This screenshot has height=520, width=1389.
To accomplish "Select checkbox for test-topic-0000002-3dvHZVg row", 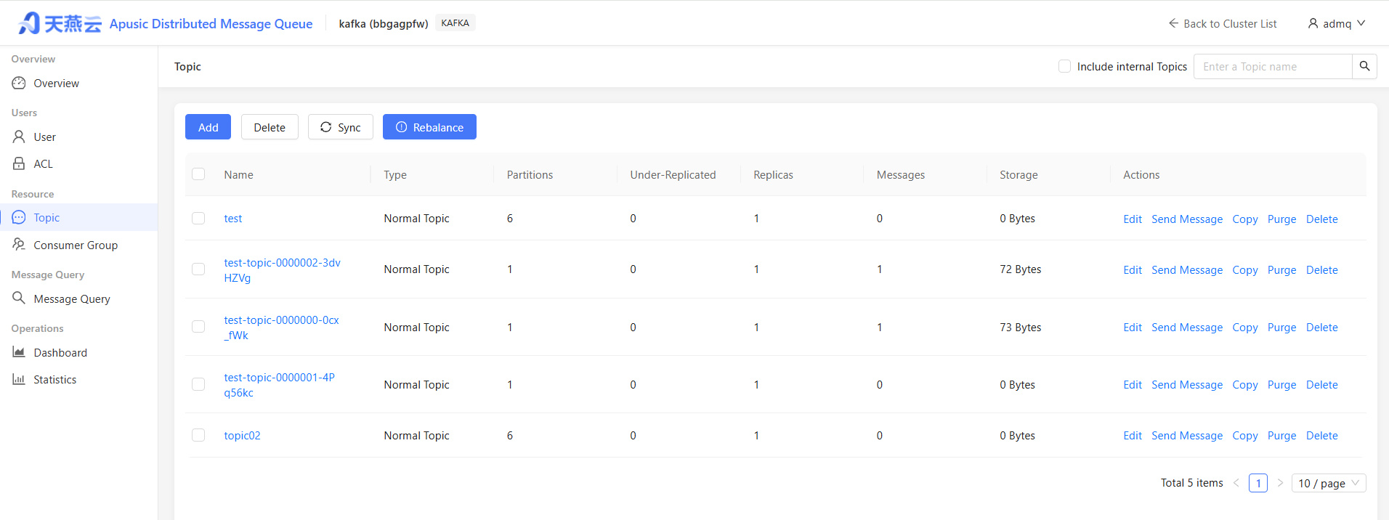I will pyautogui.click(x=198, y=269).
